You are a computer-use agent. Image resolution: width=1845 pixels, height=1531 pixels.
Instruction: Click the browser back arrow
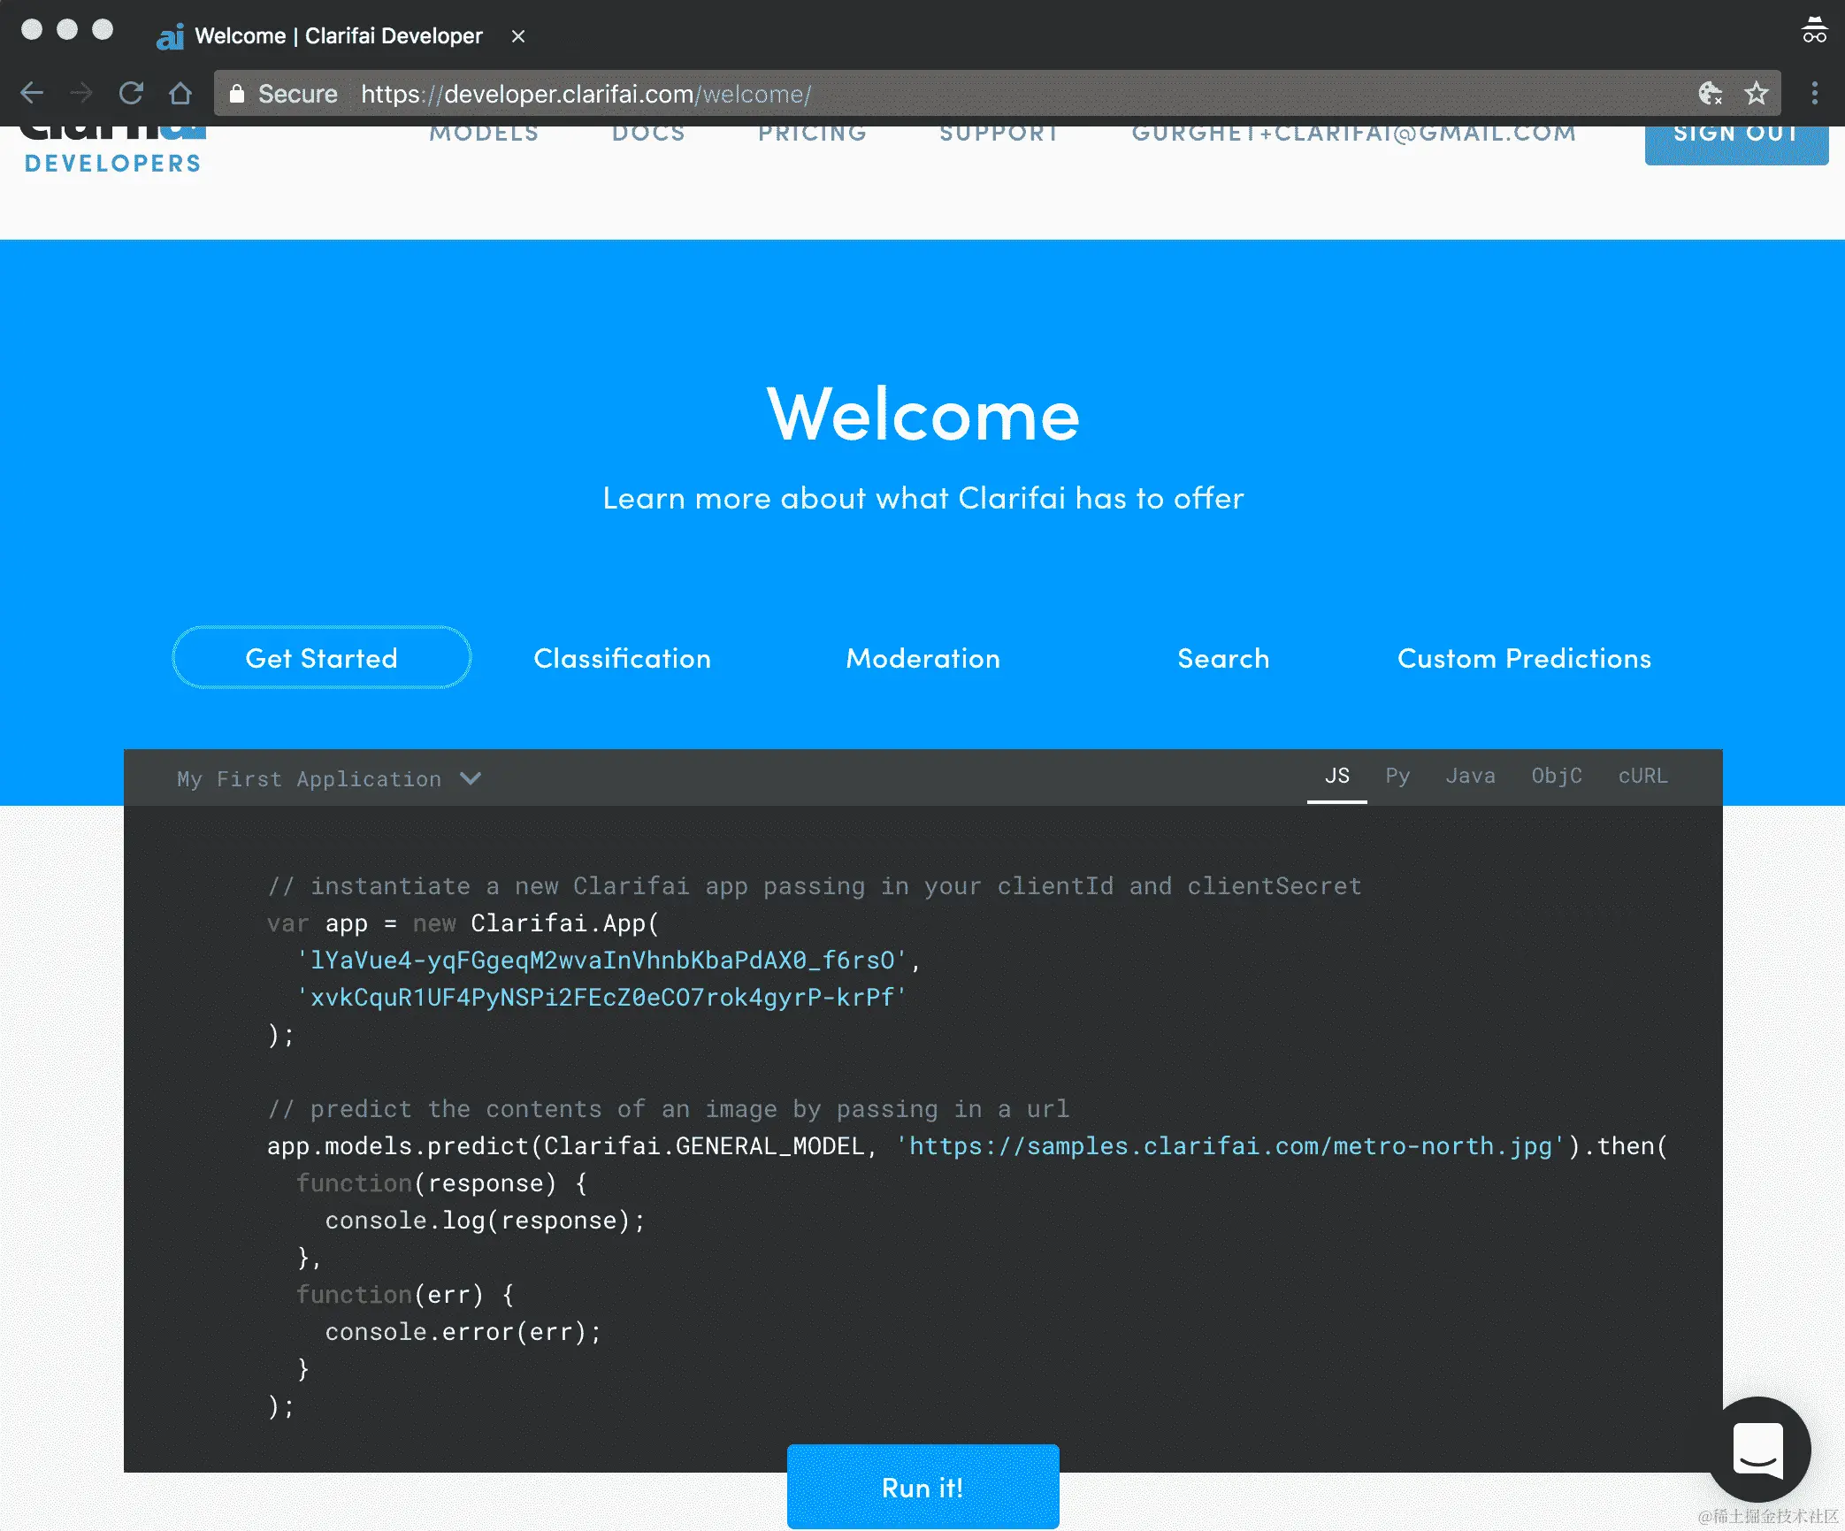pyautogui.click(x=32, y=93)
